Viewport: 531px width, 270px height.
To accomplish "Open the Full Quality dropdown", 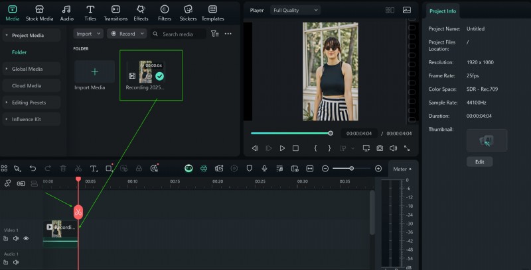I will pos(295,10).
